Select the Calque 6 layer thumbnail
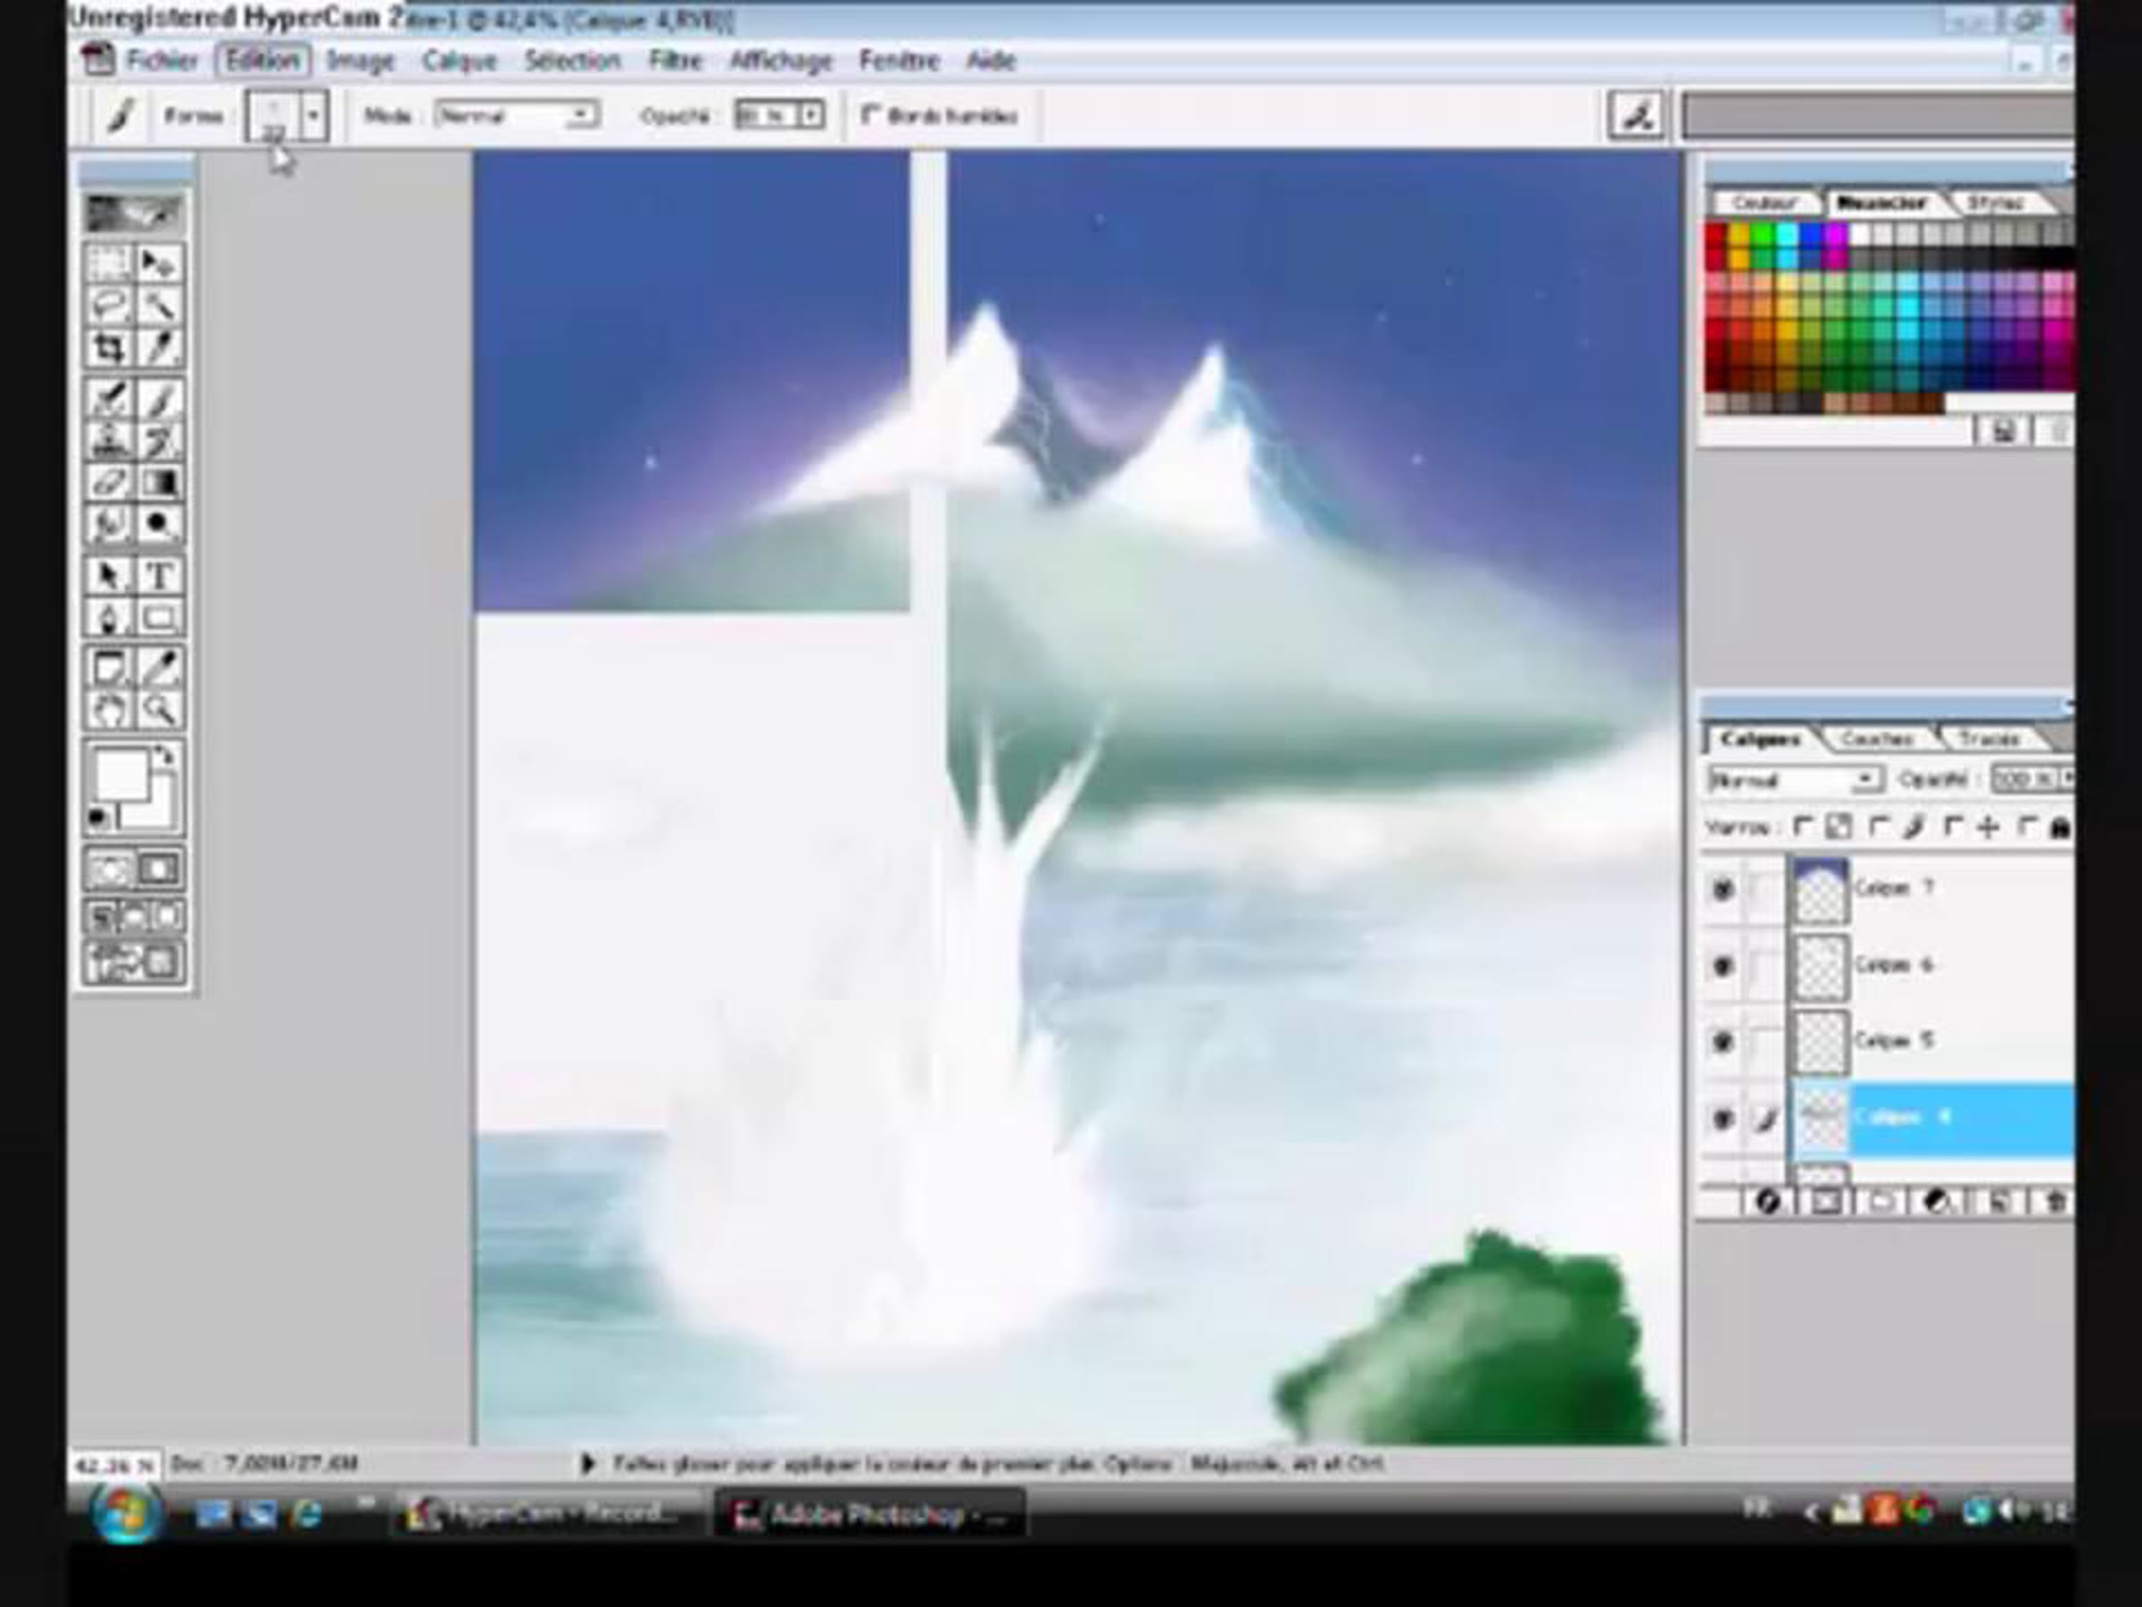The height and width of the screenshot is (1607, 2142). (x=1821, y=966)
